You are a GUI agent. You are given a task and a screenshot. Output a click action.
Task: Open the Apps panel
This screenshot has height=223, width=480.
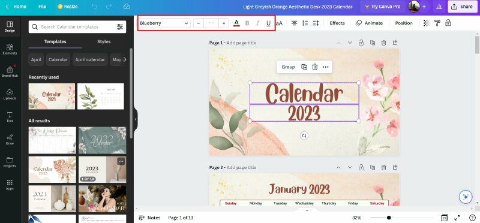coord(10,185)
